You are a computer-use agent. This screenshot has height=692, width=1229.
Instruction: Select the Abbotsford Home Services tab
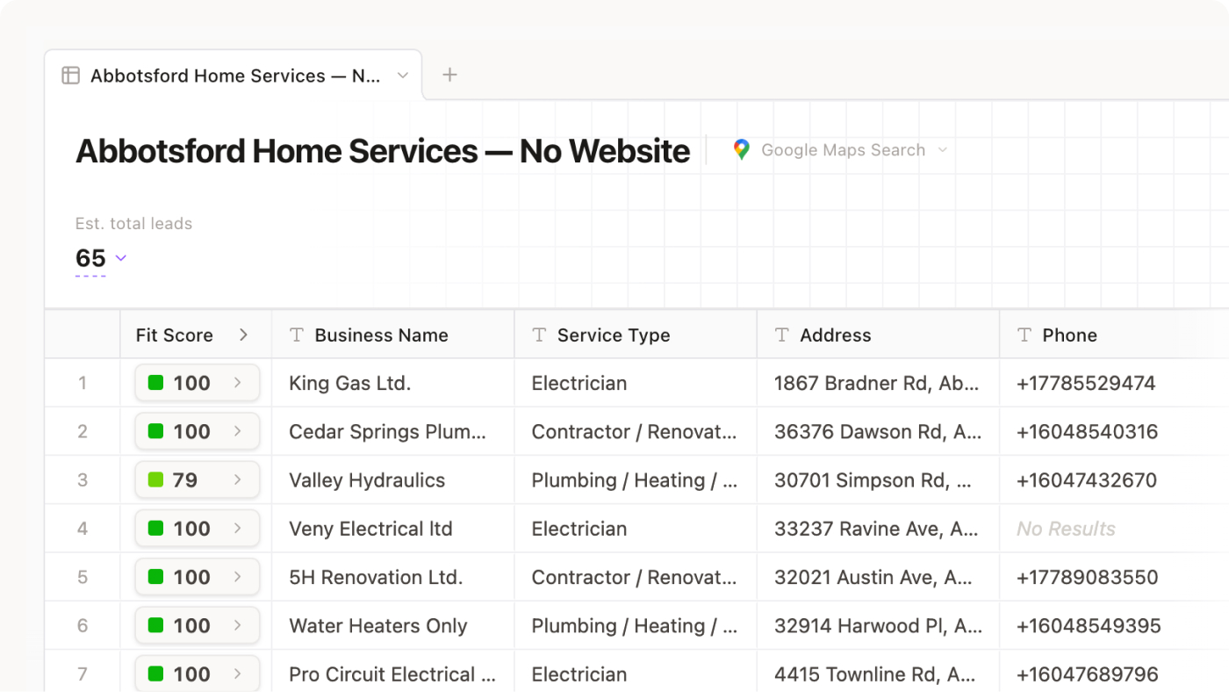coord(234,76)
